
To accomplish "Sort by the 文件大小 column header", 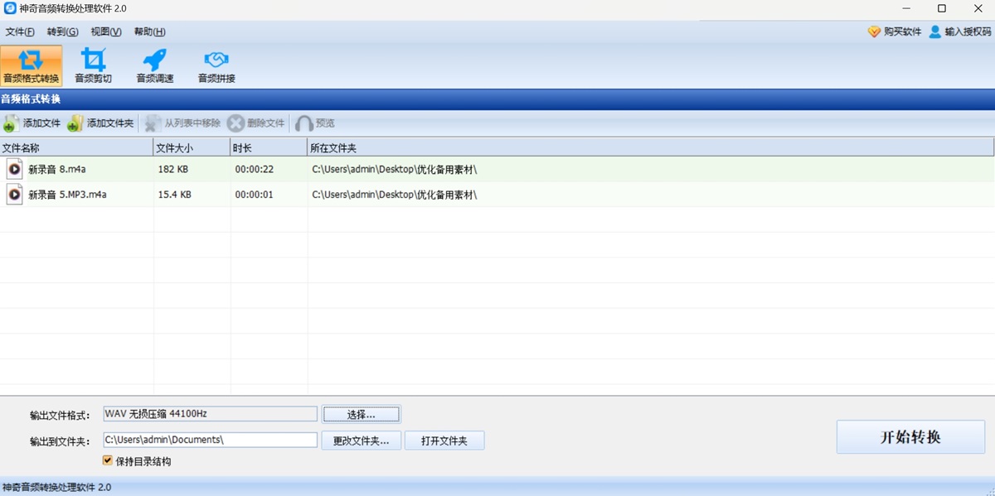I will [x=192, y=147].
